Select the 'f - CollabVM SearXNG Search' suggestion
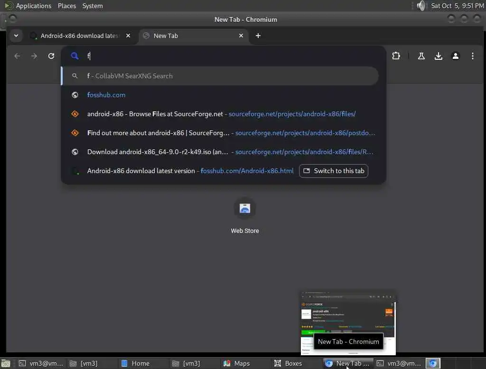Viewport: 486px width, 369px height. pos(219,76)
